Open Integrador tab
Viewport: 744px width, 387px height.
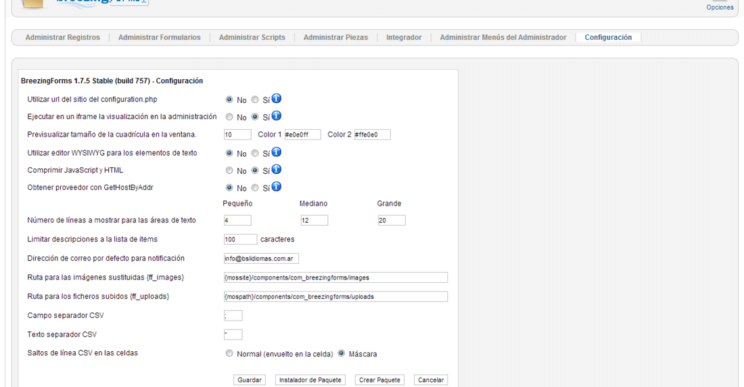click(x=404, y=37)
